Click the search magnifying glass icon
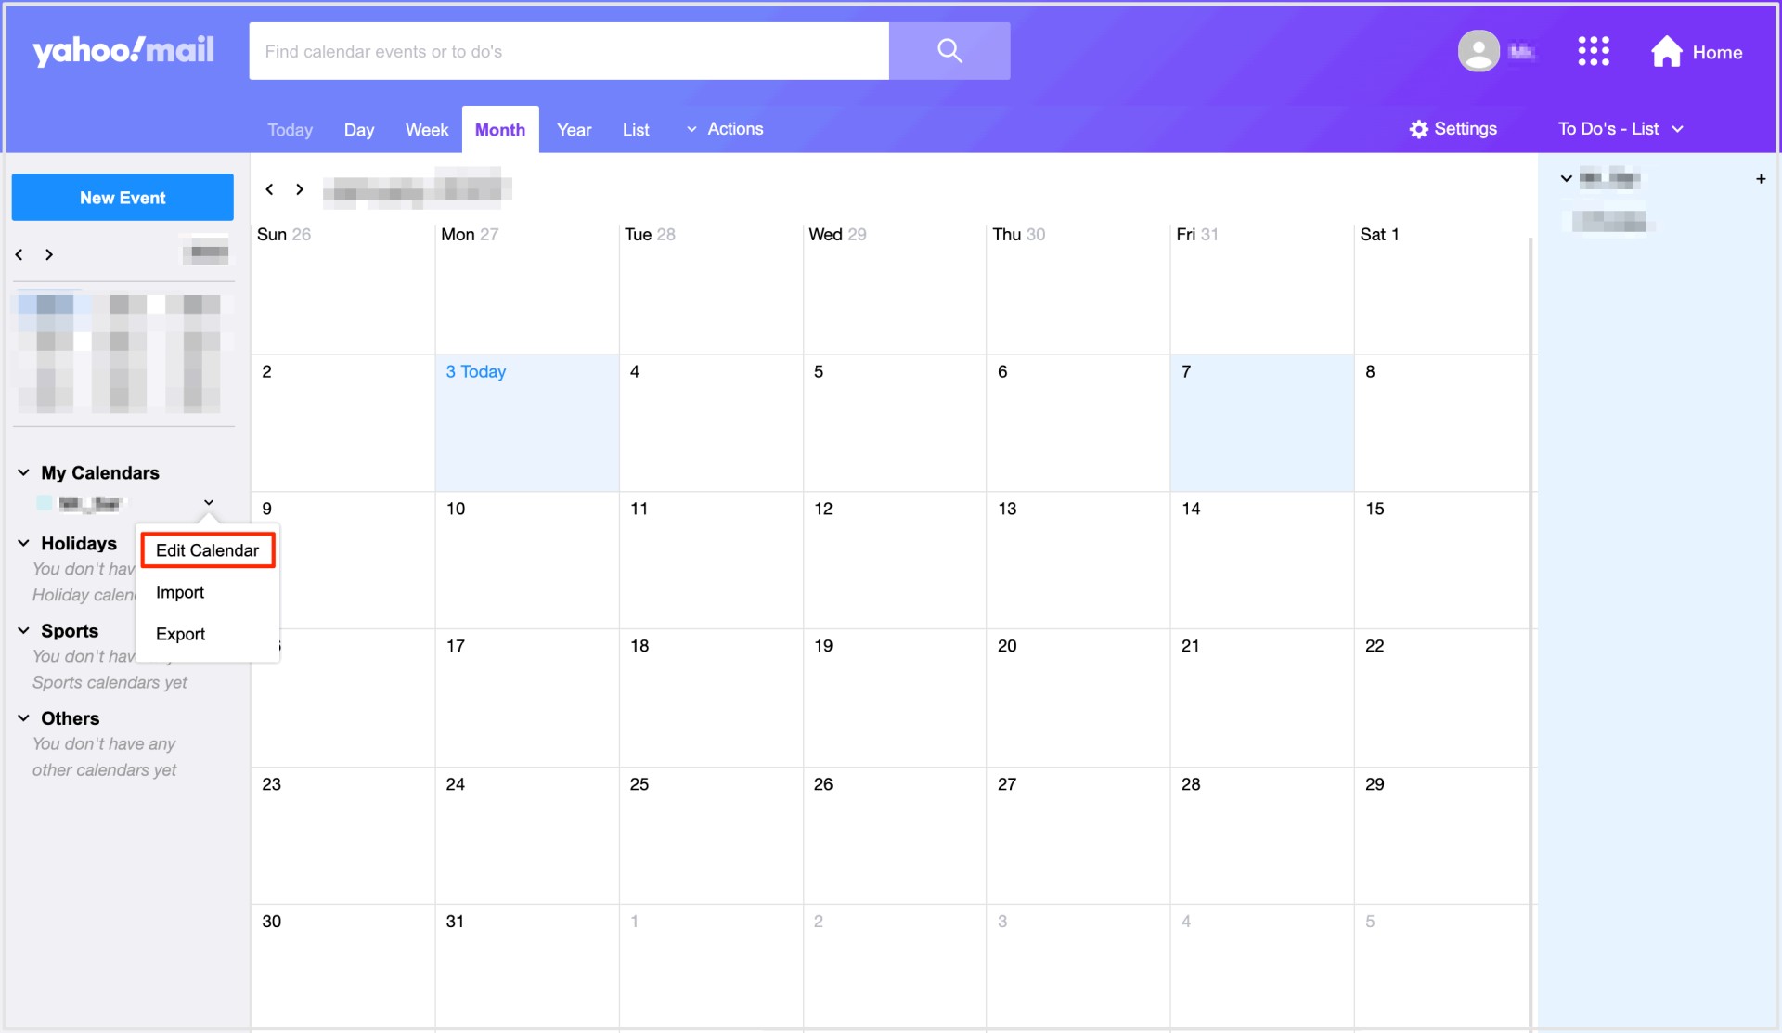This screenshot has width=1782, height=1033. (949, 51)
